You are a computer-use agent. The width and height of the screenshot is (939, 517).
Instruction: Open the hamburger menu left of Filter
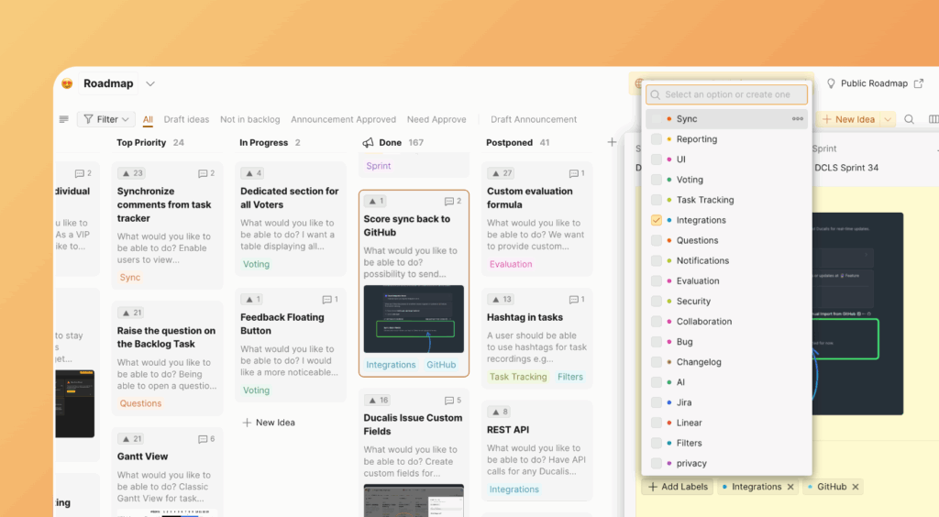click(63, 119)
